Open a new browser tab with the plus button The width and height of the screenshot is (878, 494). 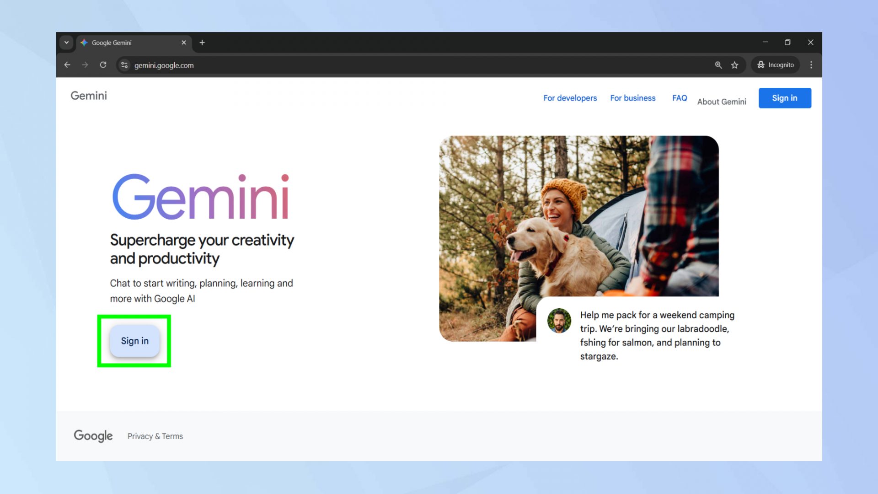click(x=202, y=42)
